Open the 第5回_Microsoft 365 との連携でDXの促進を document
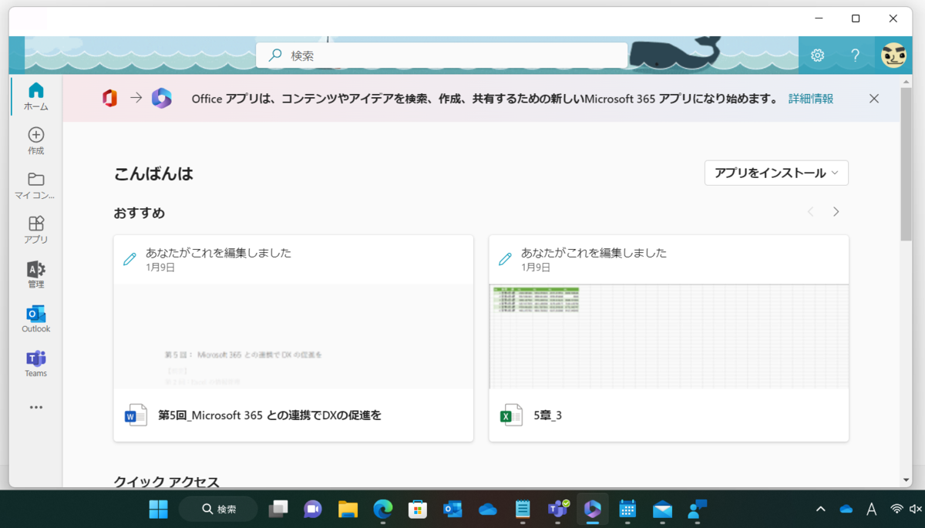Viewport: 925px width, 528px height. (x=269, y=415)
